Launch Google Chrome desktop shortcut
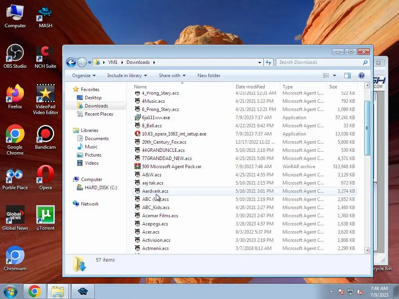 pyautogui.click(x=15, y=140)
